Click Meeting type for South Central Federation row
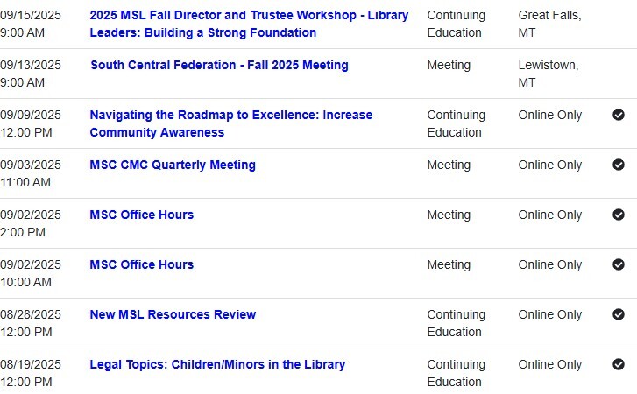Screen dimensions: 637x394 449,65
